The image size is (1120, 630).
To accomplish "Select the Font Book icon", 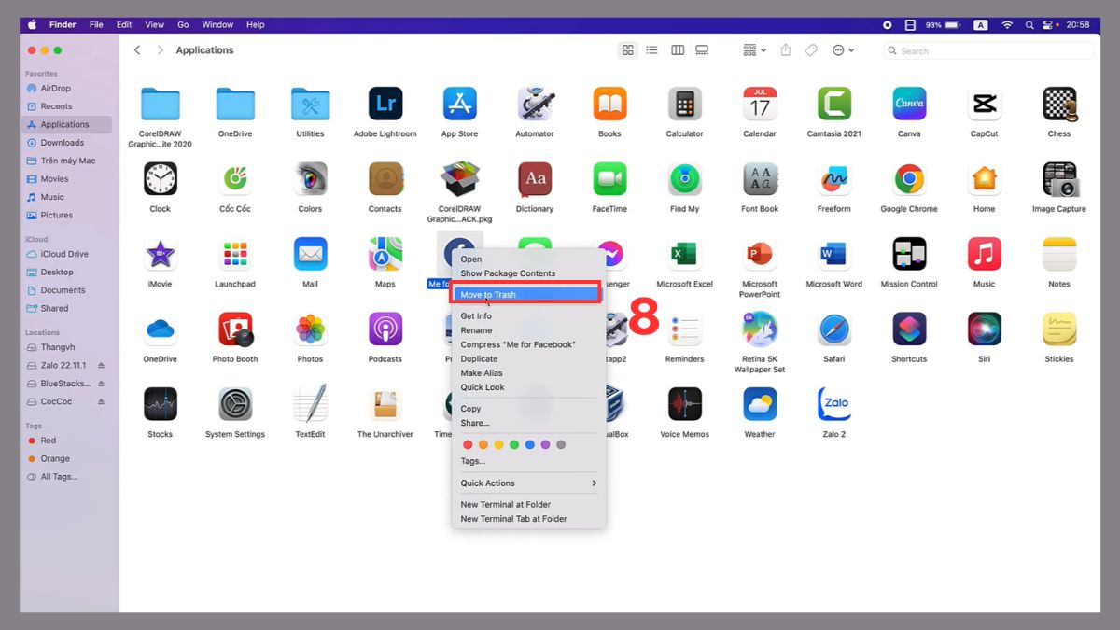I will pyautogui.click(x=760, y=178).
